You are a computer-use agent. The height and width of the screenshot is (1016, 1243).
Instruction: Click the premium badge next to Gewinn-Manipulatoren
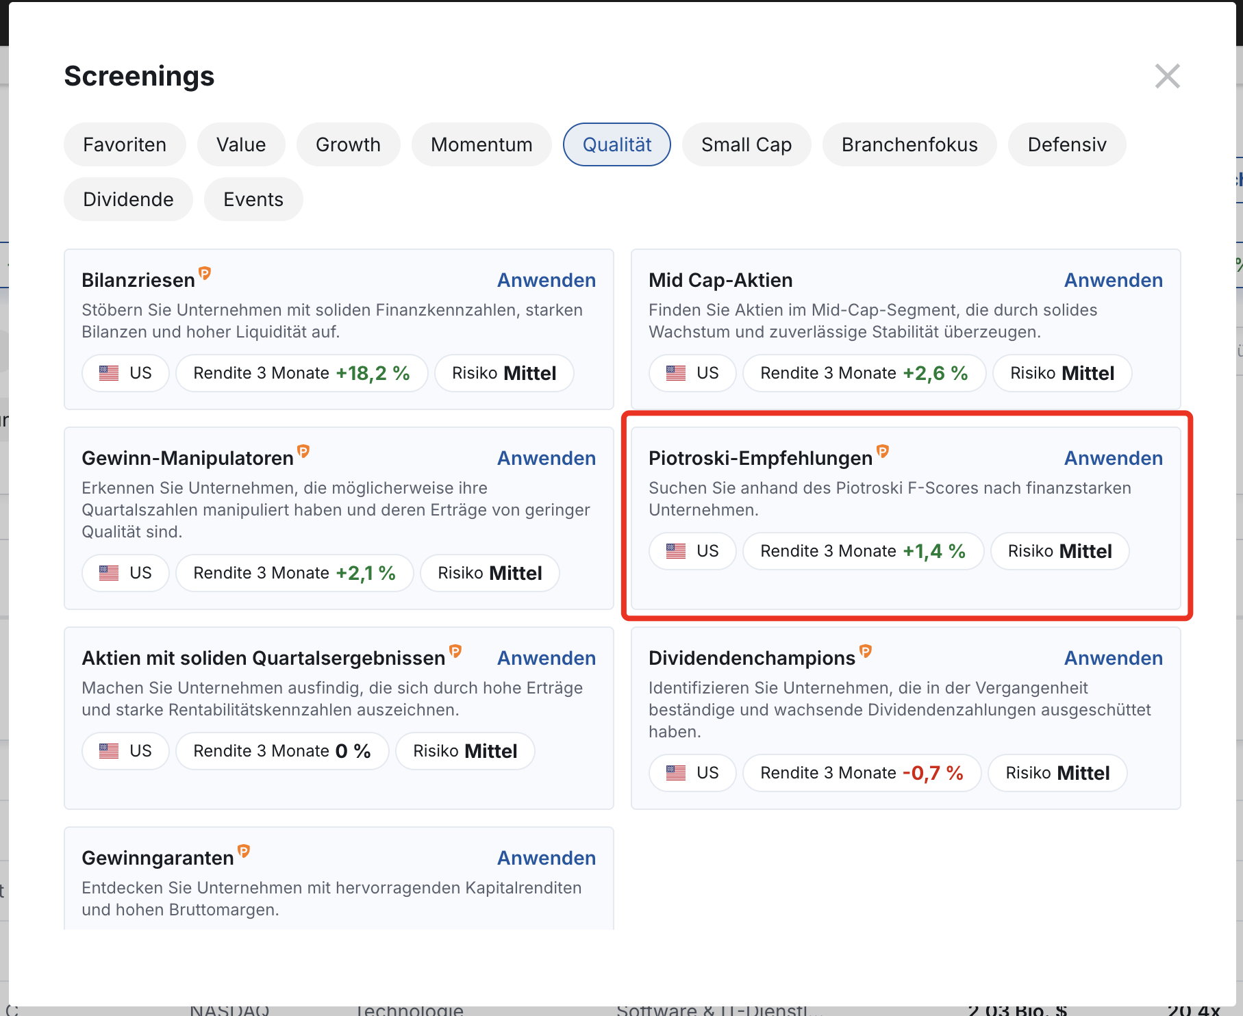tap(303, 452)
